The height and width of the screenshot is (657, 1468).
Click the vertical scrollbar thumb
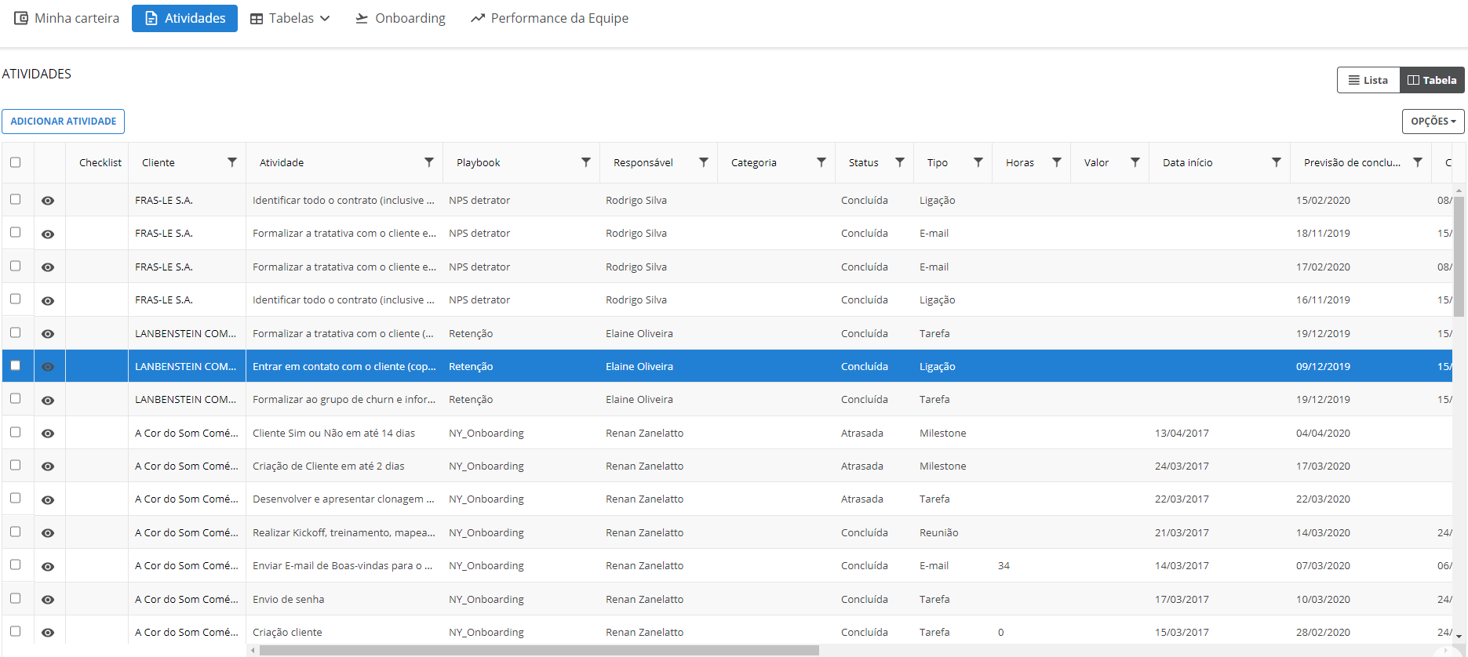[1459, 256]
